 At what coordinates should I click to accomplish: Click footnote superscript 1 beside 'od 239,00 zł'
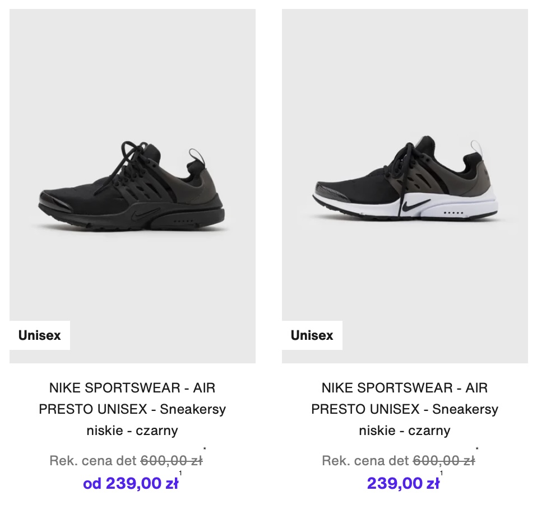[x=180, y=474]
